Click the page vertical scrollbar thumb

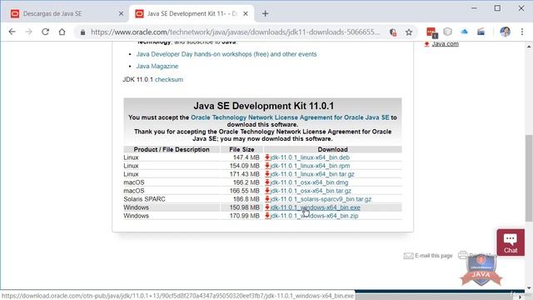point(529,178)
